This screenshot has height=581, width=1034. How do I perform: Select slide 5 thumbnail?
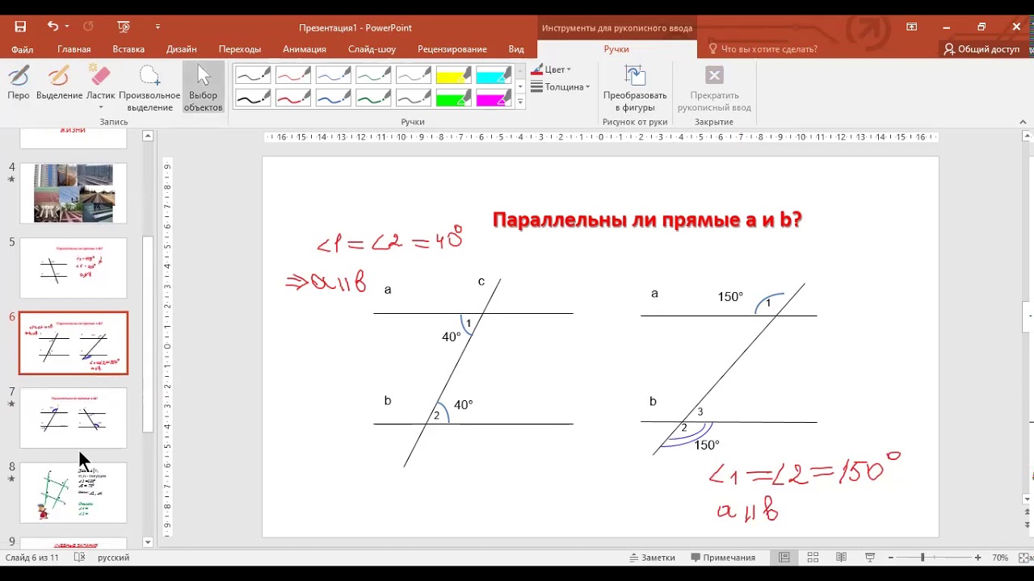74,268
